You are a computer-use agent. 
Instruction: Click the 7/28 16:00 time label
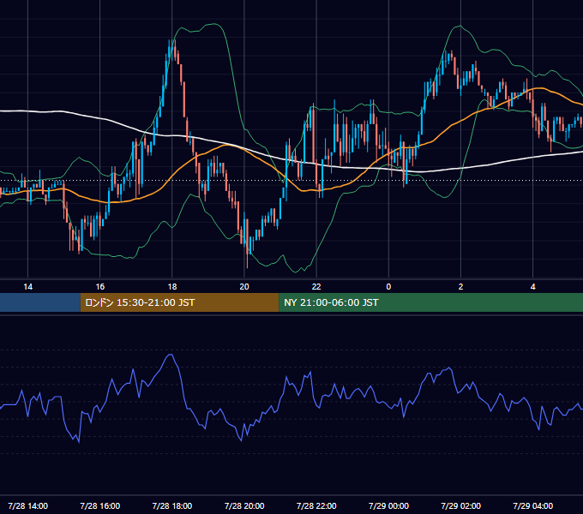[x=100, y=505]
